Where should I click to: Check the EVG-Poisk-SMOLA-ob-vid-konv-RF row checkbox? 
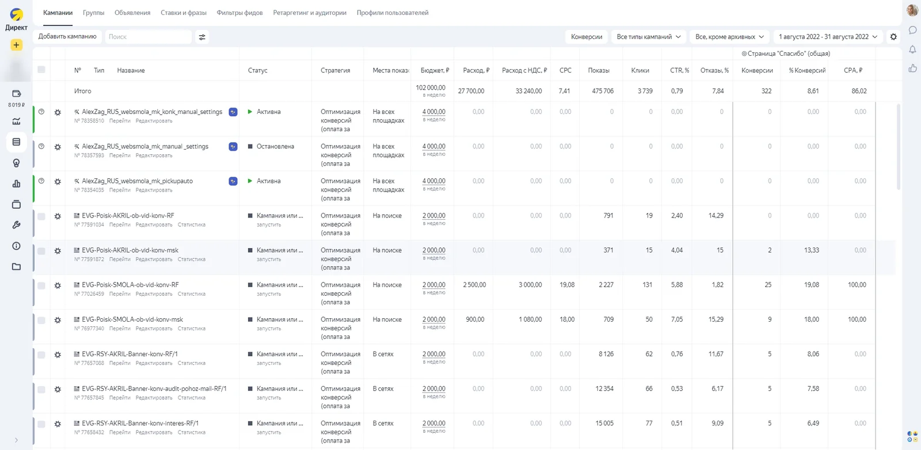tap(41, 285)
